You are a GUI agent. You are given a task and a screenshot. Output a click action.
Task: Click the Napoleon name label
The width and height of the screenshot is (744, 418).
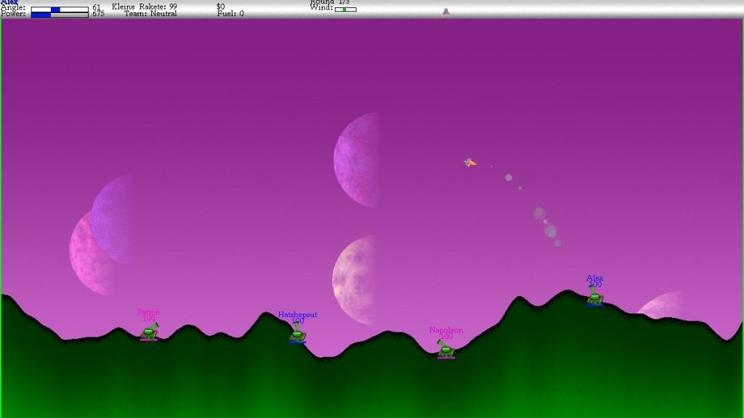445,330
